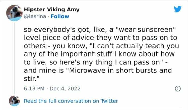Image resolution: width=188 pixels, height=110 pixels.
Task: Open Read the full conversation on Twitter
Action: (71, 101)
